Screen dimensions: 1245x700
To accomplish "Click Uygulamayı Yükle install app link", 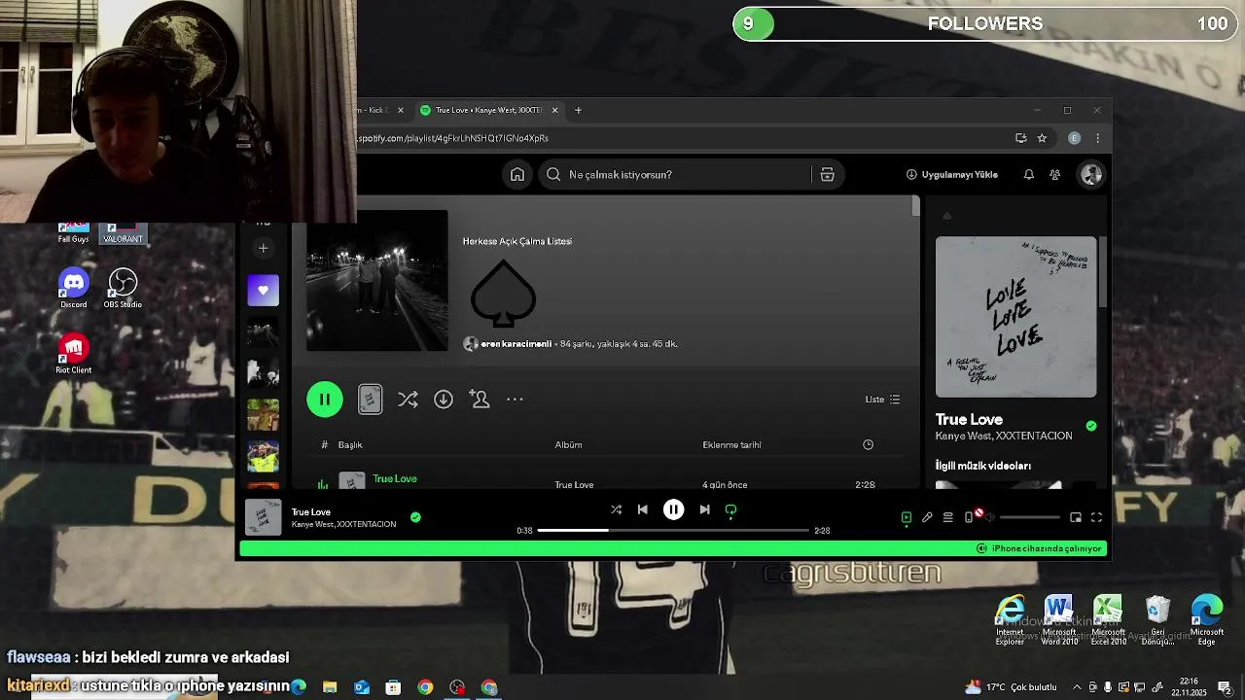I will point(952,175).
